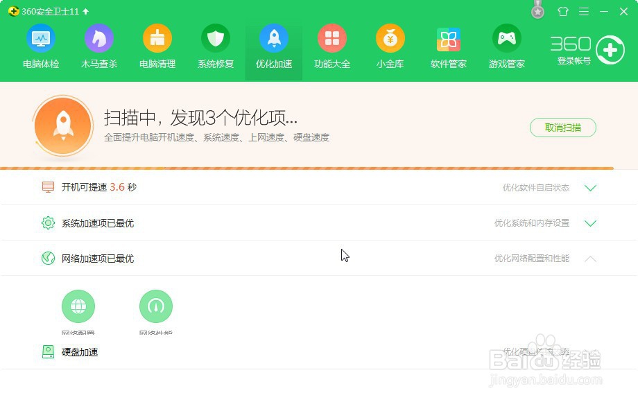Open 电脑体检 (Computer Checkup)
Viewport: 638px width, 402px height.
pyautogui.click(x=41, y=46)
